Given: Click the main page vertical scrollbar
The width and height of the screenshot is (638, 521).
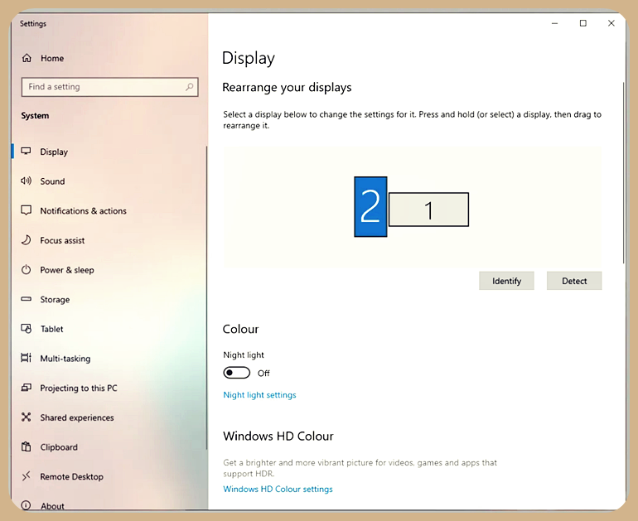Looking at the screenshot, I should tap(623, 173).
